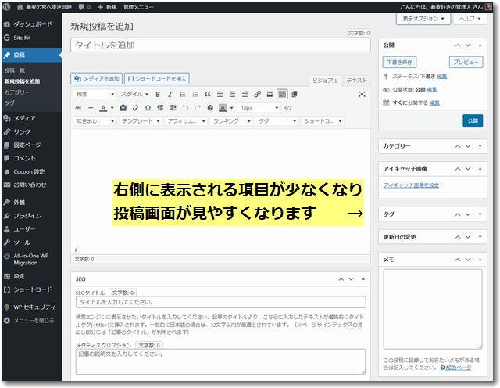Toggle the second toolbar row visibility
Viewport: 500px width, 388px height.
pos(282,95)
